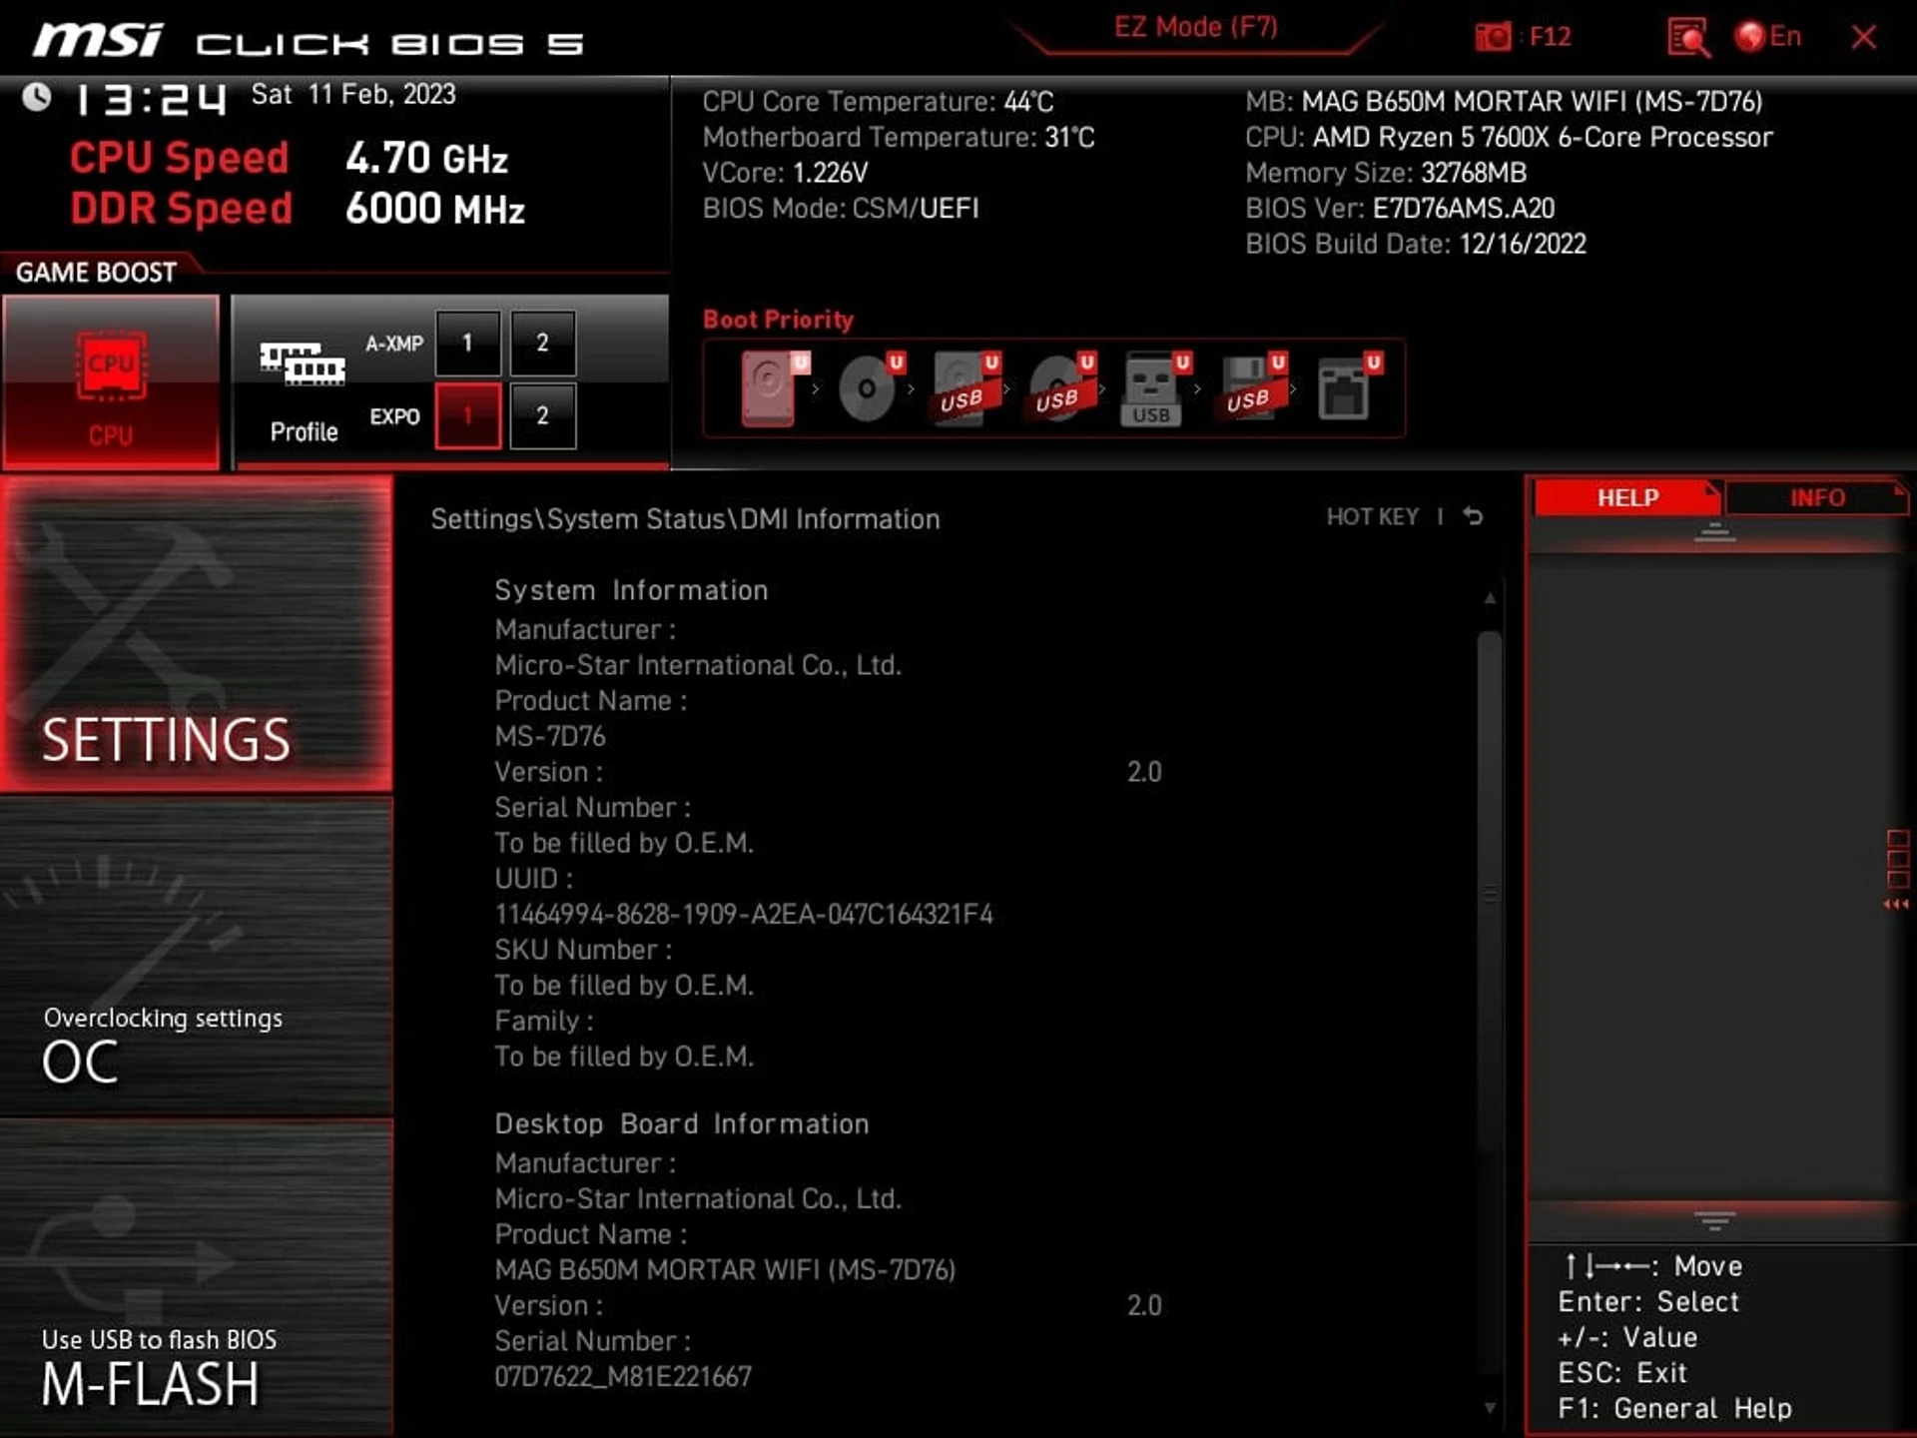Switch to the INFO tab
1917x1438 pixels.
(1816, 497)
